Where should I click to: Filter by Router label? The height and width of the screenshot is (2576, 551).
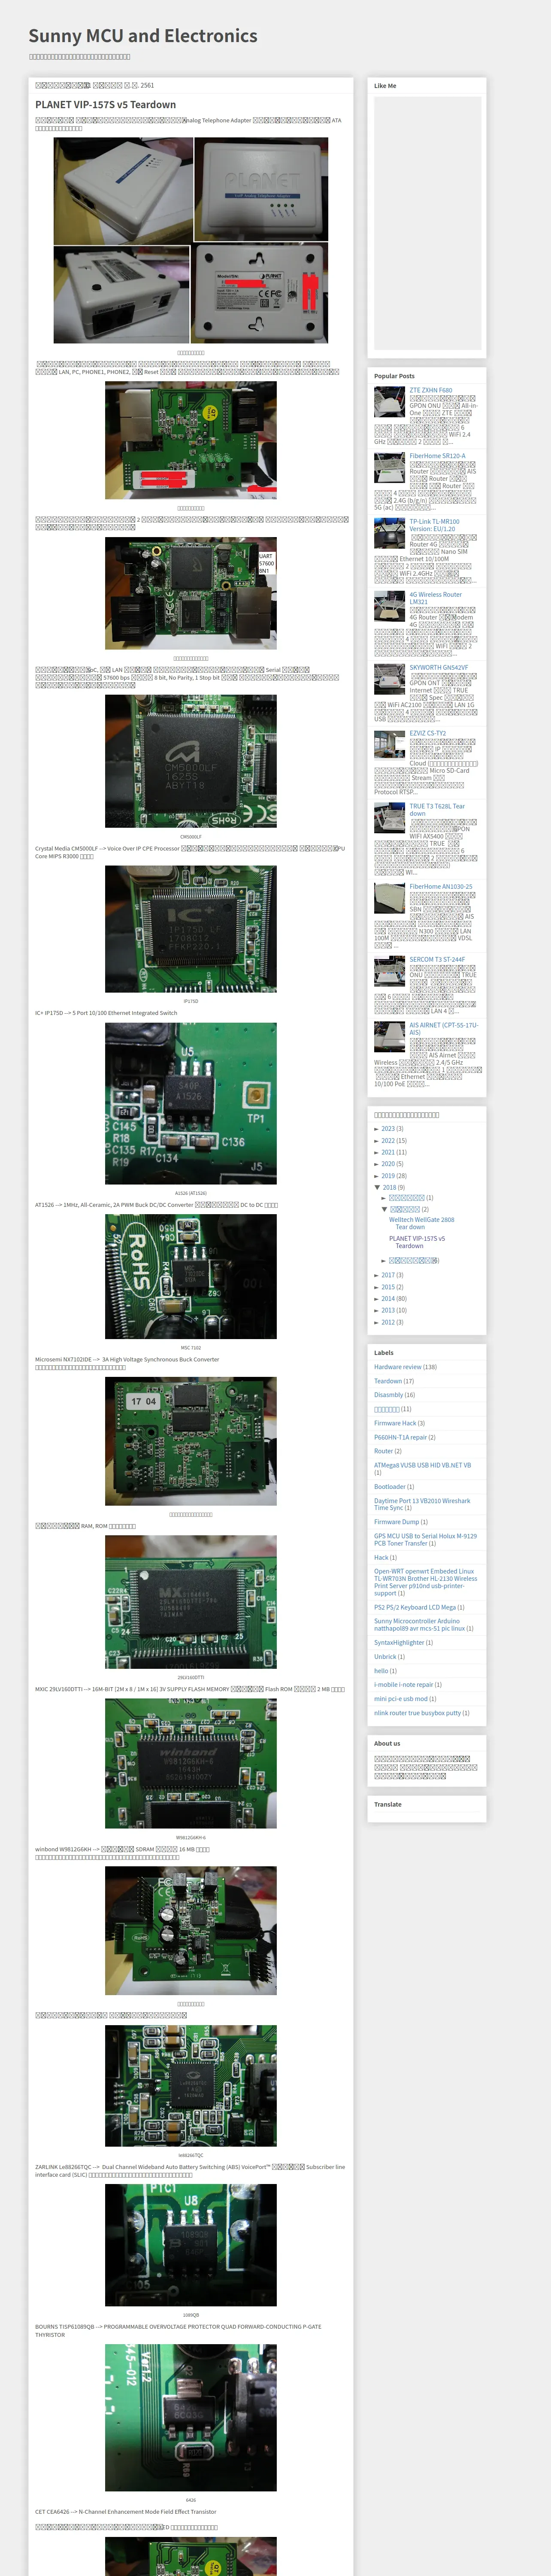[383, 1451]
